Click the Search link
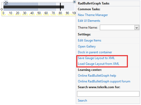Image resolution: width=141 pixels, height=105 pixels. [x=82, y=101]
